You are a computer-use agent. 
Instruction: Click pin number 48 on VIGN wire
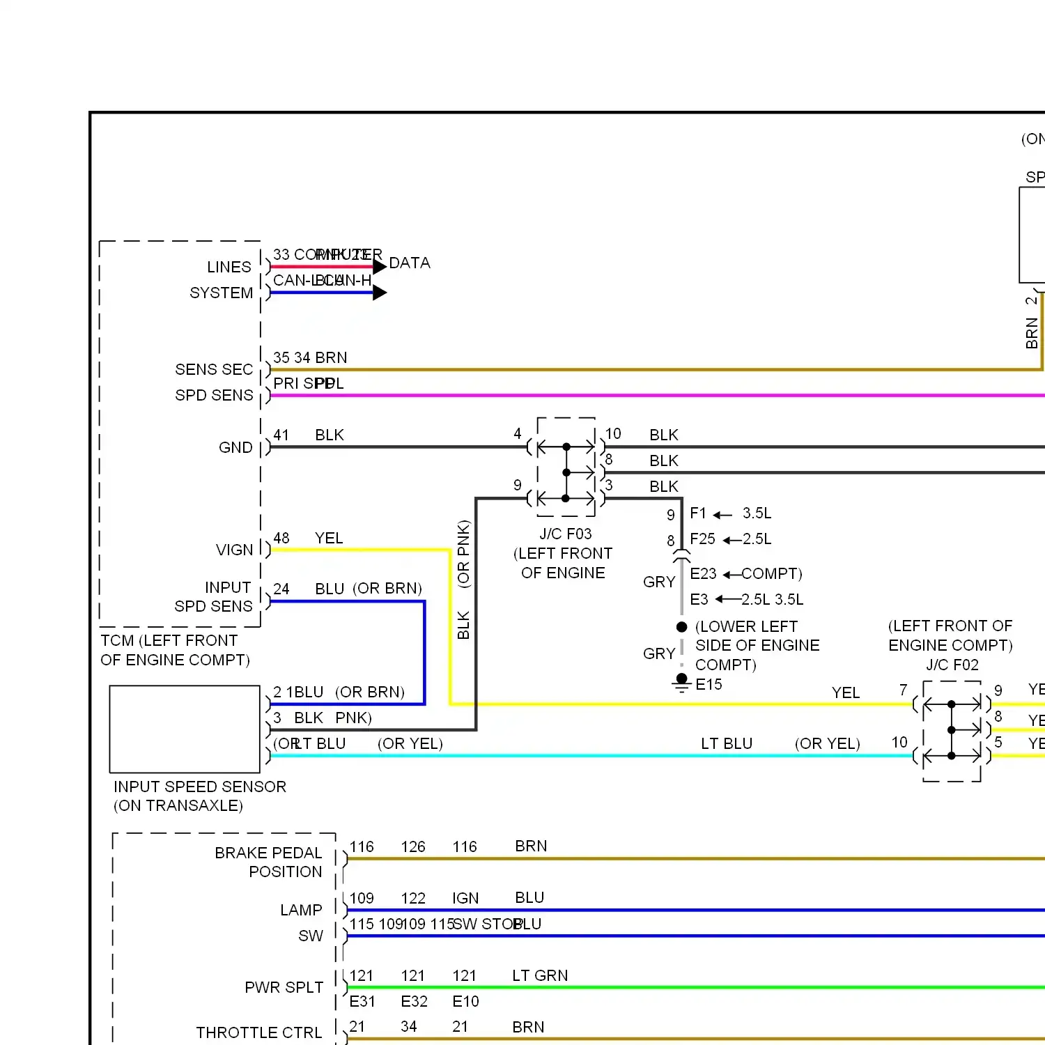point(281,538)
